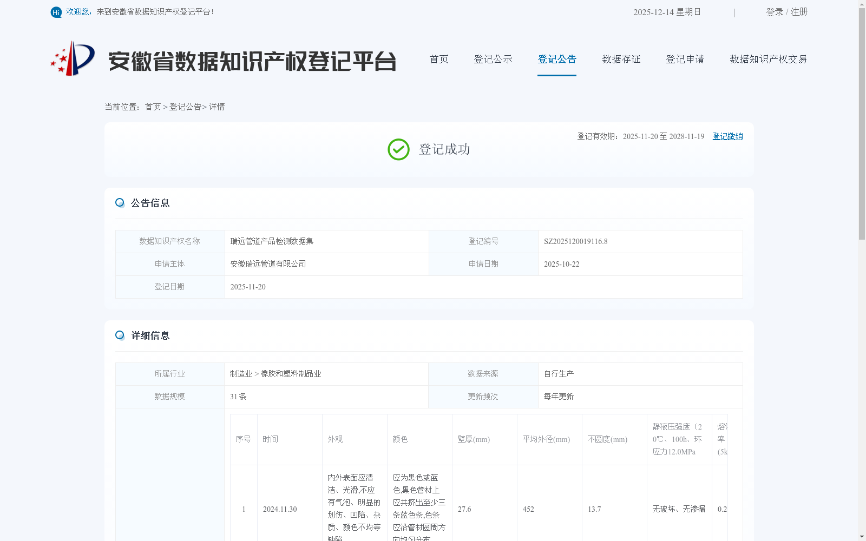Click the 更新频次 label cell

pyautogui.click(x=483, y=397)
